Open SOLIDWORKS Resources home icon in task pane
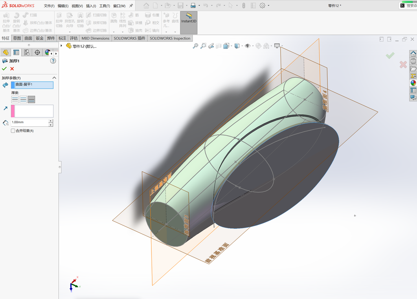This screenshot has width=417, height=299. tap(413, 54)
